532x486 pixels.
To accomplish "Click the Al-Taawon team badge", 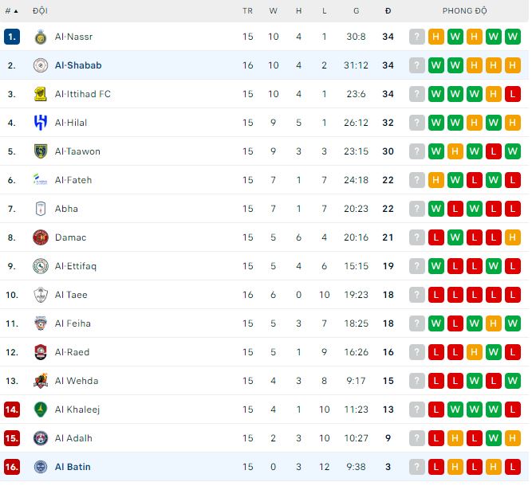I will pyautogui.click(x=41, y=151).
